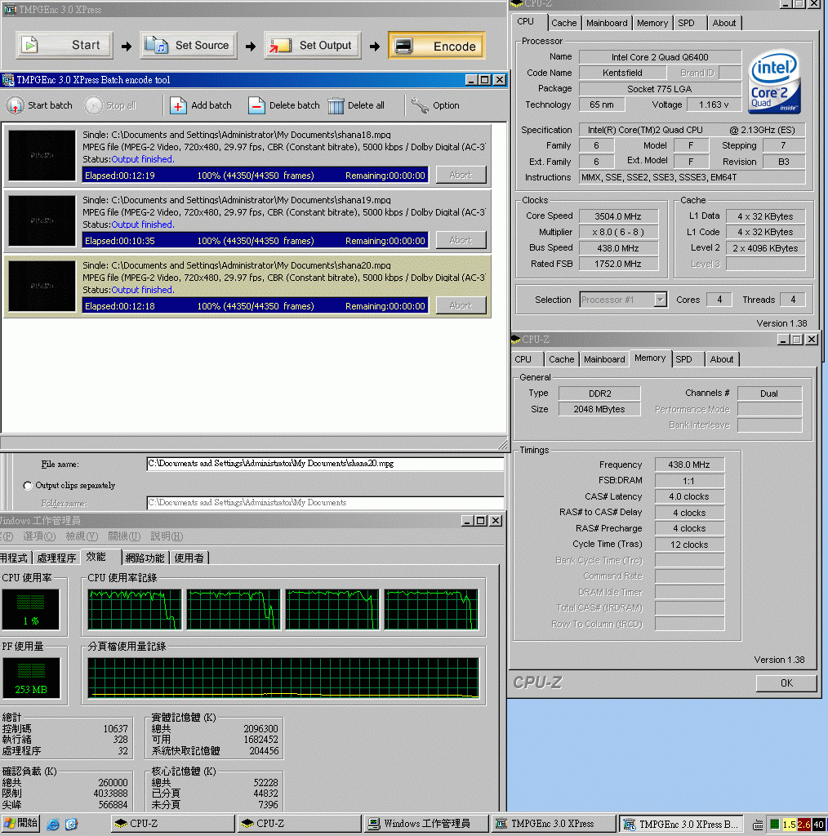Click Internet Explorer quick launch icon
This screenshot has height=836, width=828.
coord(53,825)
